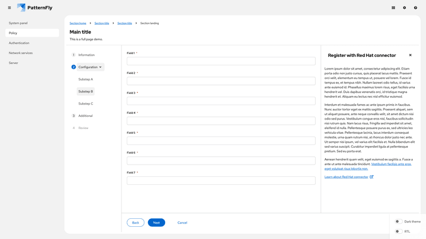Open settings via the gear icon
The height and width of the screenshot is (239, 426).
coord(404,7)
